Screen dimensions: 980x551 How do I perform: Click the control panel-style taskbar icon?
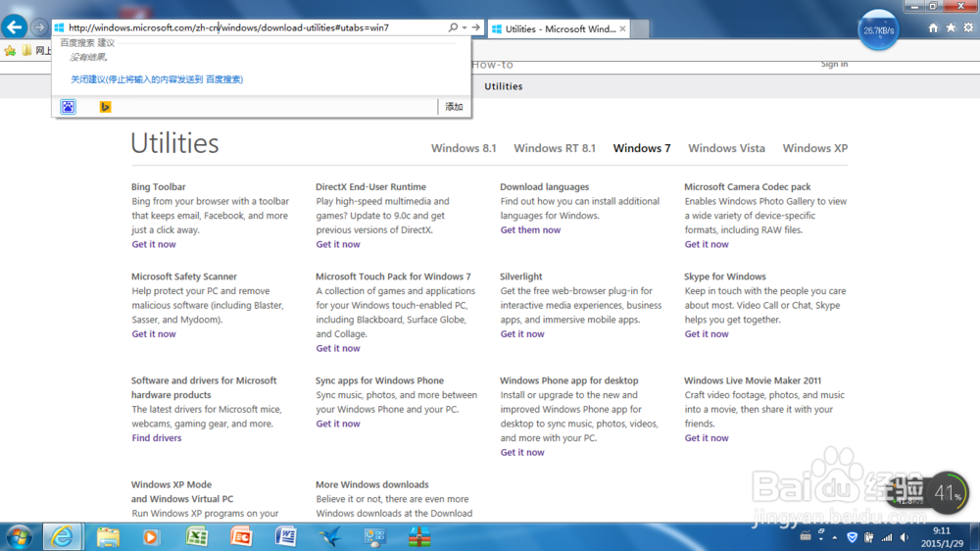(x=374, y=537)
